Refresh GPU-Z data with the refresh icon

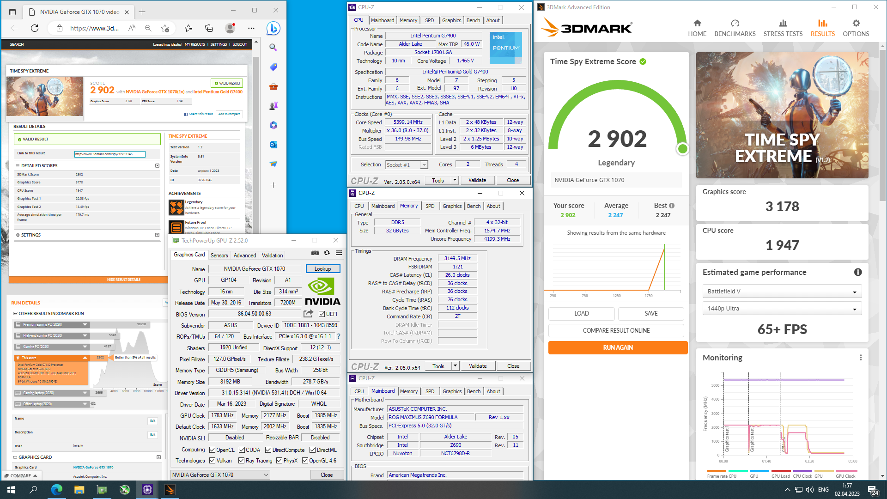[327, 253]
